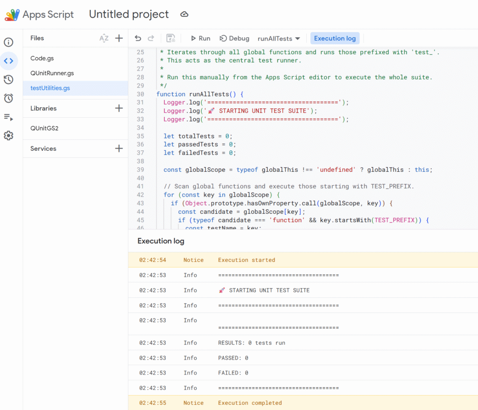
Task: Open the QUnitRunner.gs file
Action: click(52, 73)
